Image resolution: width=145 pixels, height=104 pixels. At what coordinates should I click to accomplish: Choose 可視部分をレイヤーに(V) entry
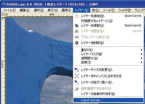[x=108, y=21]
